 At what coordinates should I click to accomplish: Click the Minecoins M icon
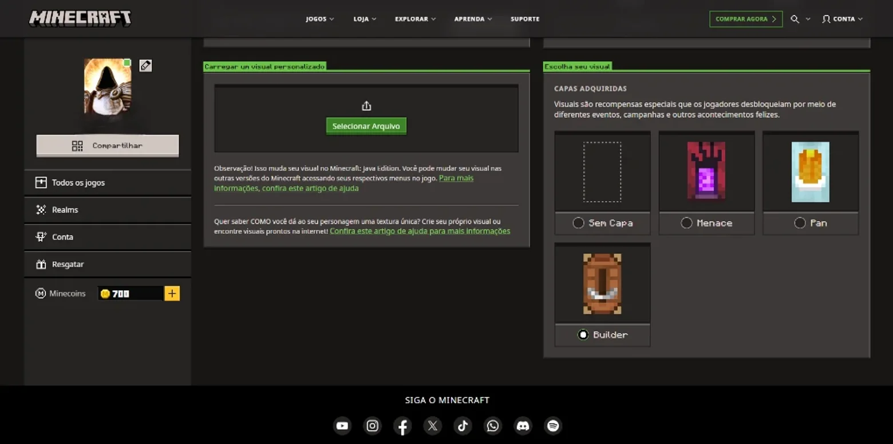41,294
